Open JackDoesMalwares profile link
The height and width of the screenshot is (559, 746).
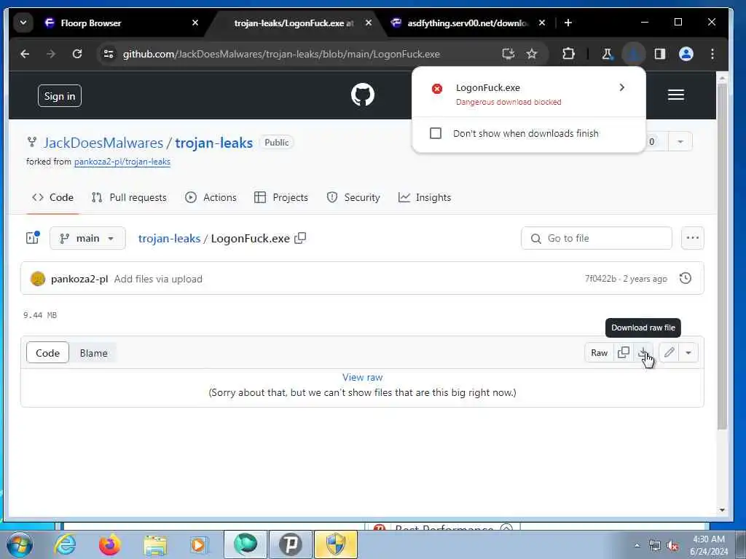tap(103, 143)
